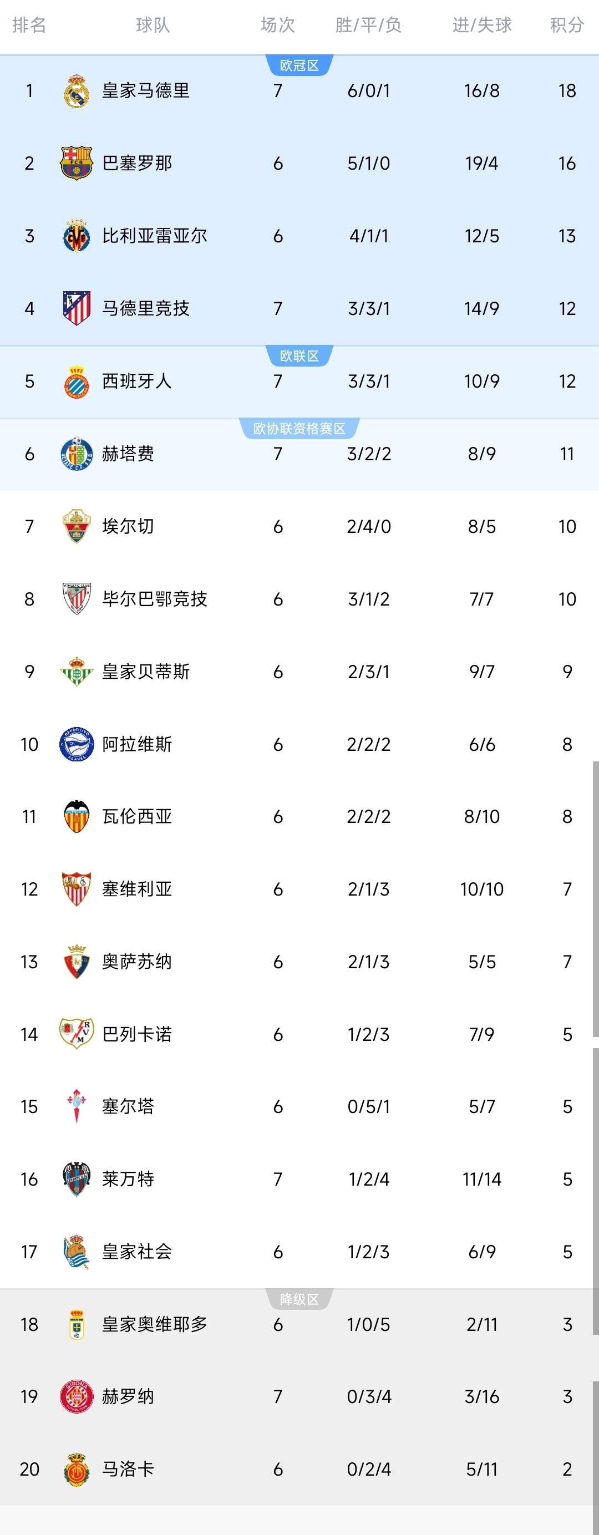Select the Valencia bat crest
Screen dimensions: 599x1535
(77, 816)
